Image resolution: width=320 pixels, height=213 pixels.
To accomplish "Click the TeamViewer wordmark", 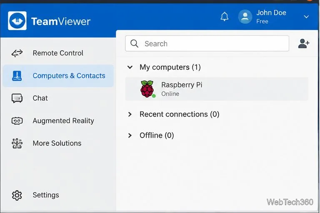I will [60, 21].
